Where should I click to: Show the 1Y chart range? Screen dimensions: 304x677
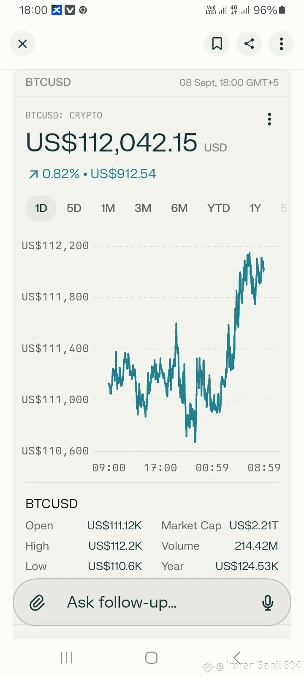point(255,208)
